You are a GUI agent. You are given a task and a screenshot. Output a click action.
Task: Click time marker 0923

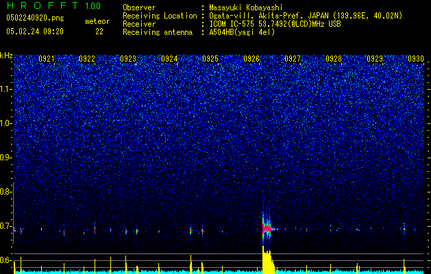click(x=128, y=59)
